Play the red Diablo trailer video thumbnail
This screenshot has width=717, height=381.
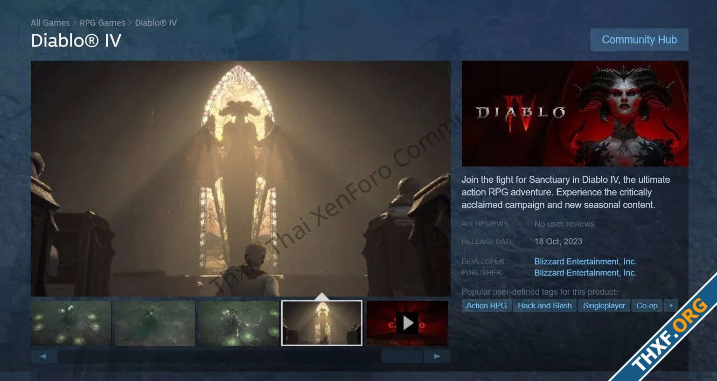(x=407, y=323)
